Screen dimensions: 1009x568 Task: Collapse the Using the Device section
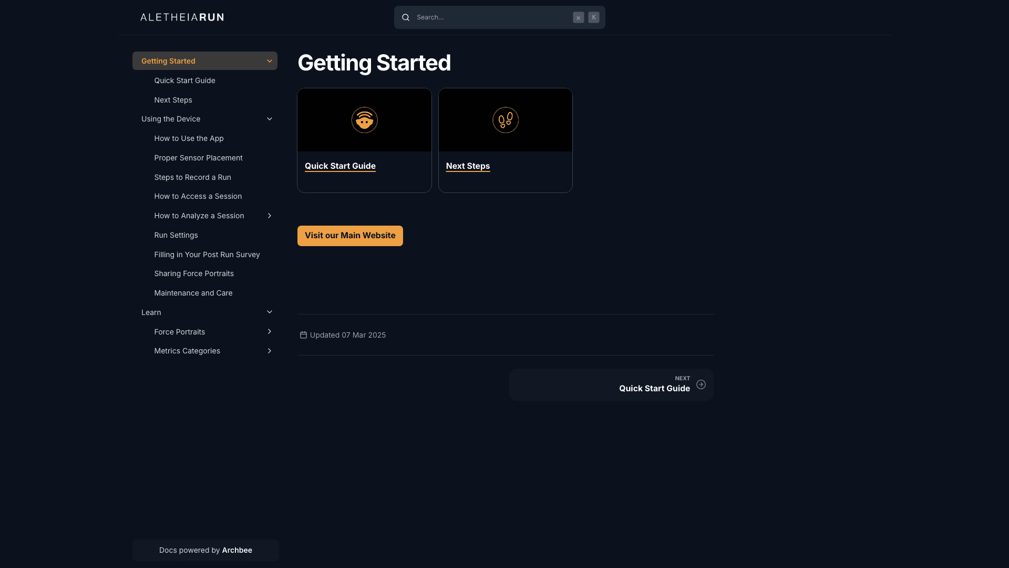pyautogui.click(x=269, y=119)
